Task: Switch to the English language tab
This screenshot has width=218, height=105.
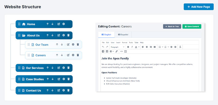Action: [106, 35]
